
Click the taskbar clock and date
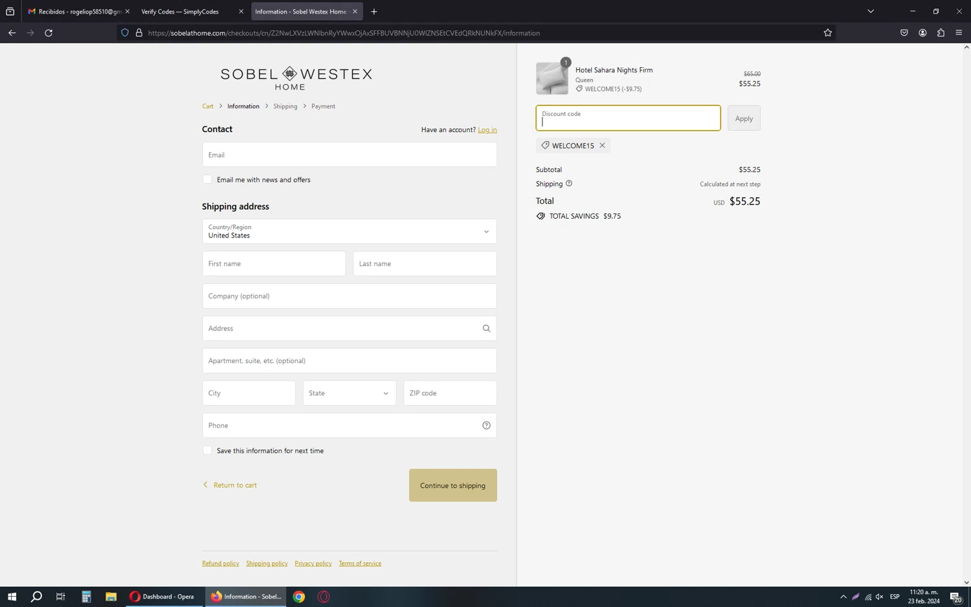point(924,597)
